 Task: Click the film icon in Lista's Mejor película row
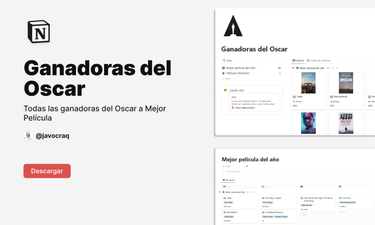pyautogui.click(x=224, y=68)
